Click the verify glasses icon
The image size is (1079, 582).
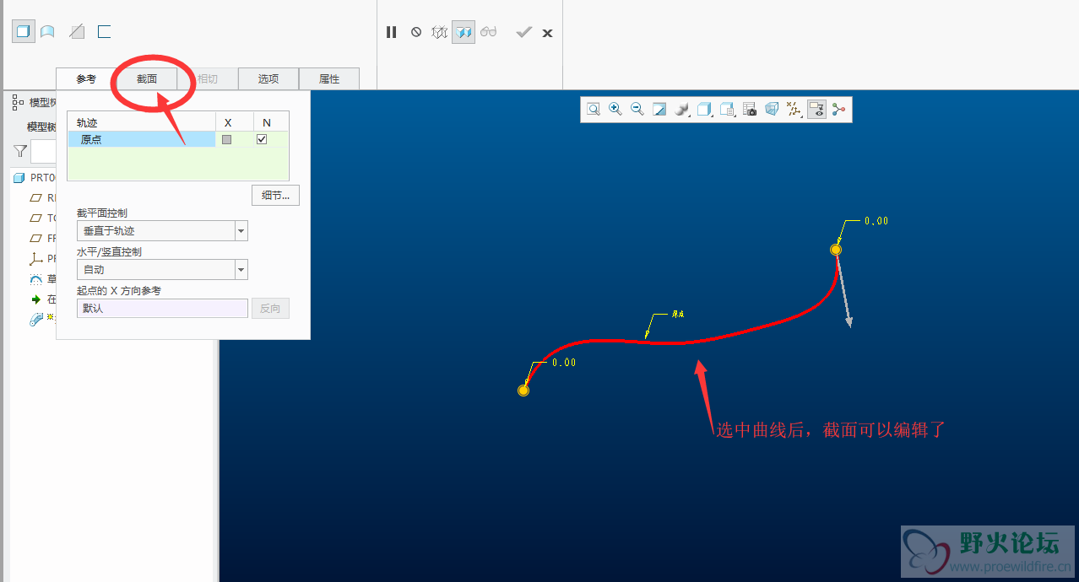[x=489, y=32]
